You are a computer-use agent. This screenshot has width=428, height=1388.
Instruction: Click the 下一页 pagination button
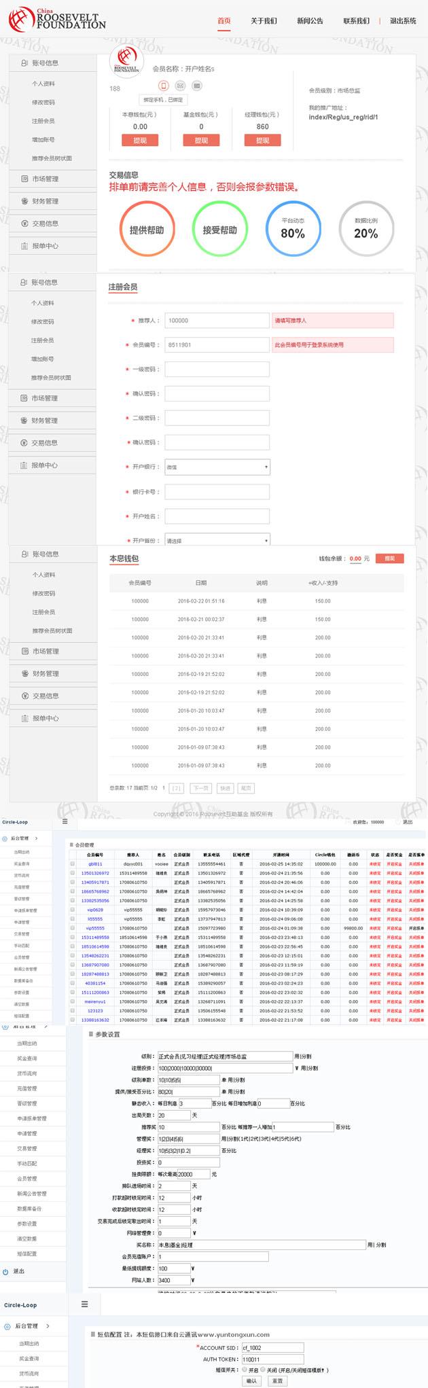click(200, 788)
